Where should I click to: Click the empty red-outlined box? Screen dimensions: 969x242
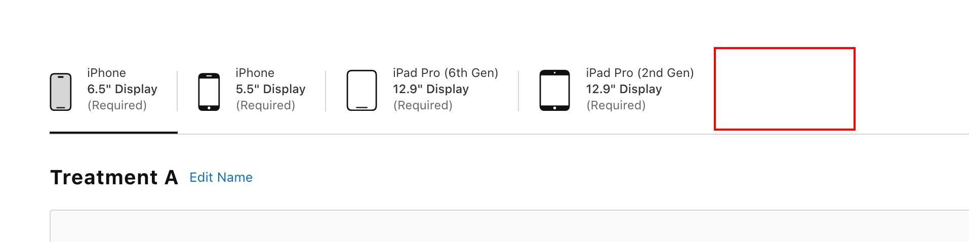(784, 89)
